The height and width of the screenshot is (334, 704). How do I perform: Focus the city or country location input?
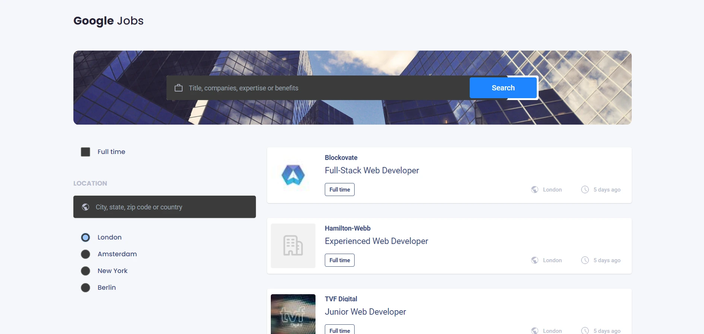pyautogui.click(x=165, y=207)
